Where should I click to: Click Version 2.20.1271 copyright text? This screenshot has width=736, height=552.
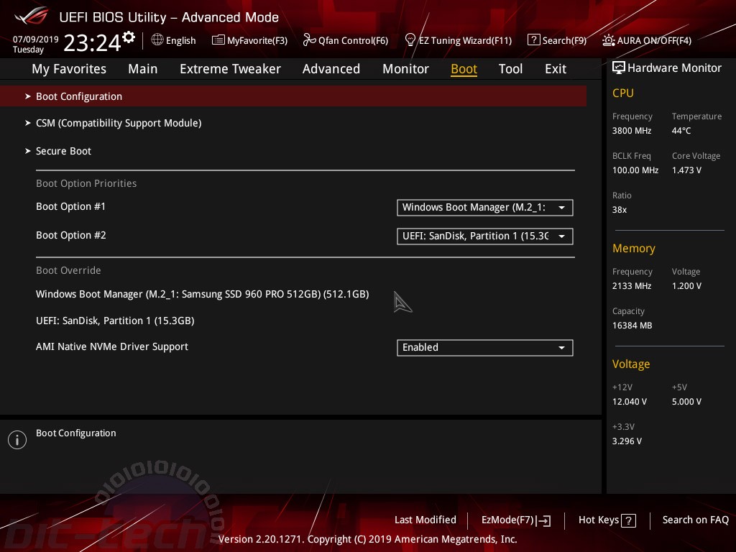(367, 539)
